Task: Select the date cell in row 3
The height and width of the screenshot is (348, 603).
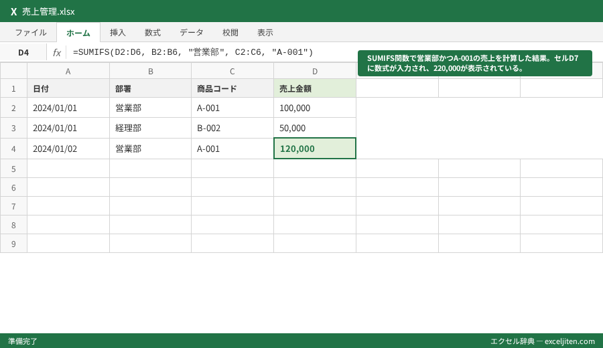Action: (68, 128)
